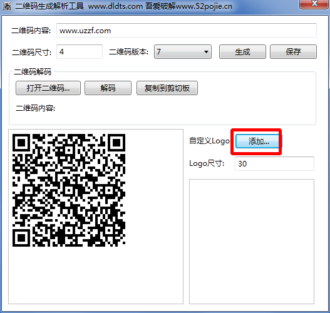The width and height of the screenshot is (330, 313).
Task: Click 复制到剪切板 copy to clipboard button
Action: point(167,88)
